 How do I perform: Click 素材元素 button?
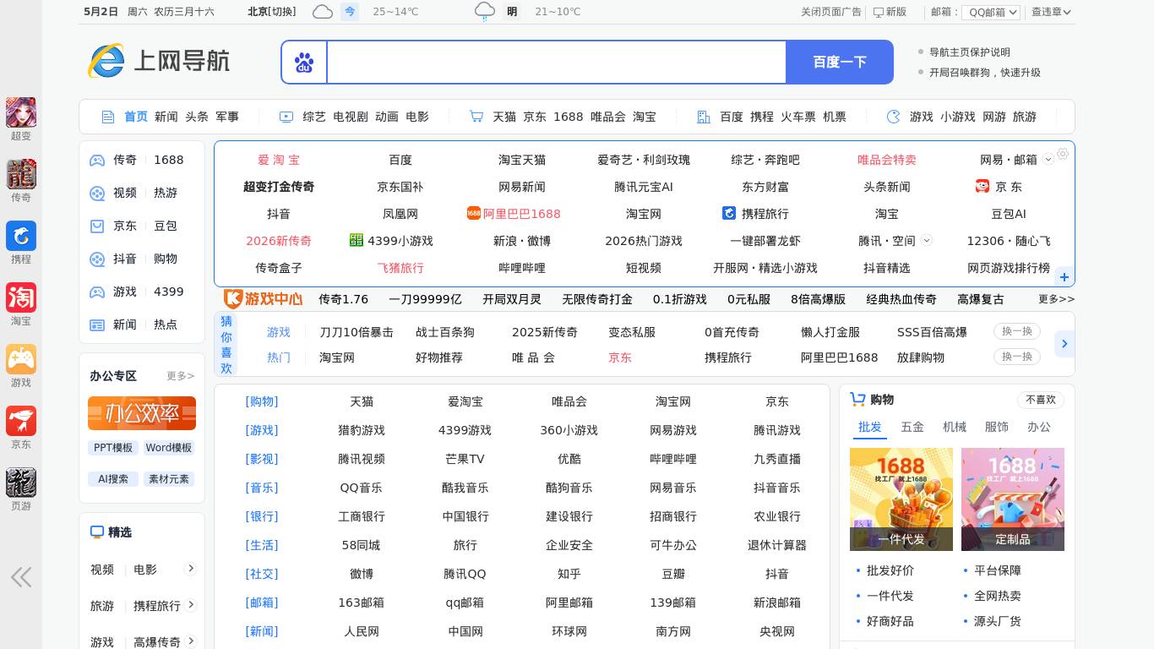click(169, 479)
